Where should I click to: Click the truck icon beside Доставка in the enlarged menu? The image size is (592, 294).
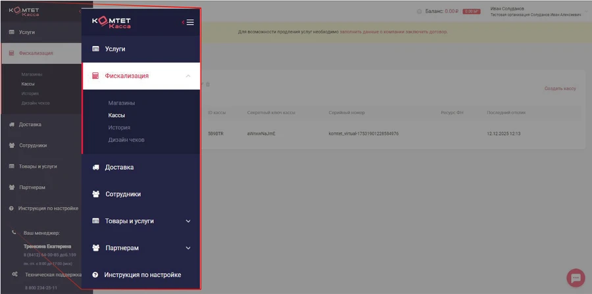pyautogui.click(x=95, y=168)
